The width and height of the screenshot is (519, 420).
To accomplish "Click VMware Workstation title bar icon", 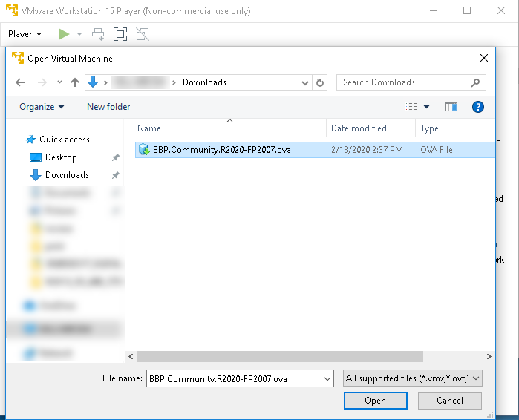I will point(12,10).
